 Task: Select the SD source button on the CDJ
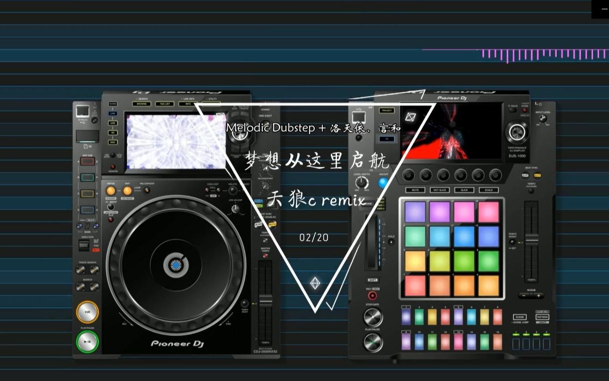click(x=113, y=133)
